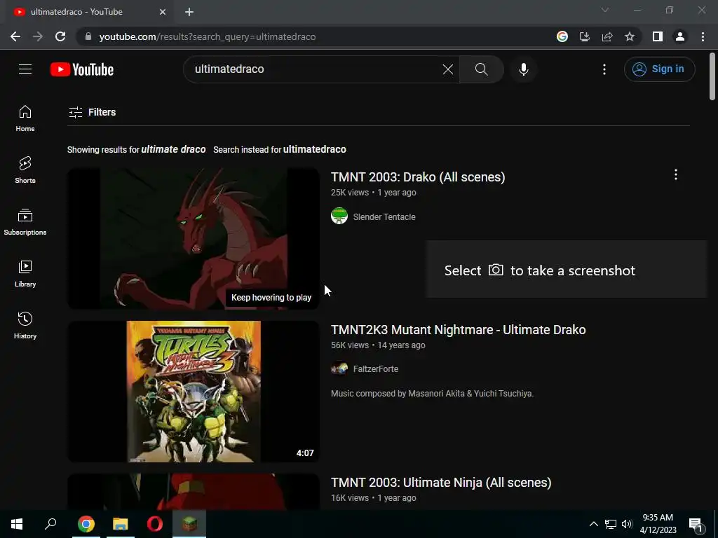
Task: Visit Slender Tentacle channel name
Action: click(384, 217)
